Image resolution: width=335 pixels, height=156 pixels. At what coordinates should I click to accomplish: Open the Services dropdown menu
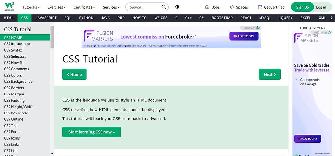pos(111,7)
